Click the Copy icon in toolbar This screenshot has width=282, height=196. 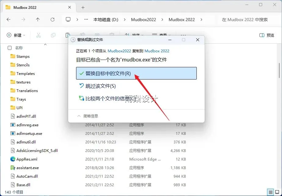point(53,35)
